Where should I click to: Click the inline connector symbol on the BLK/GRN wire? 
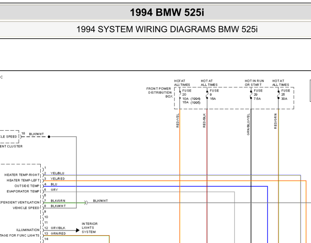[86, 203]
